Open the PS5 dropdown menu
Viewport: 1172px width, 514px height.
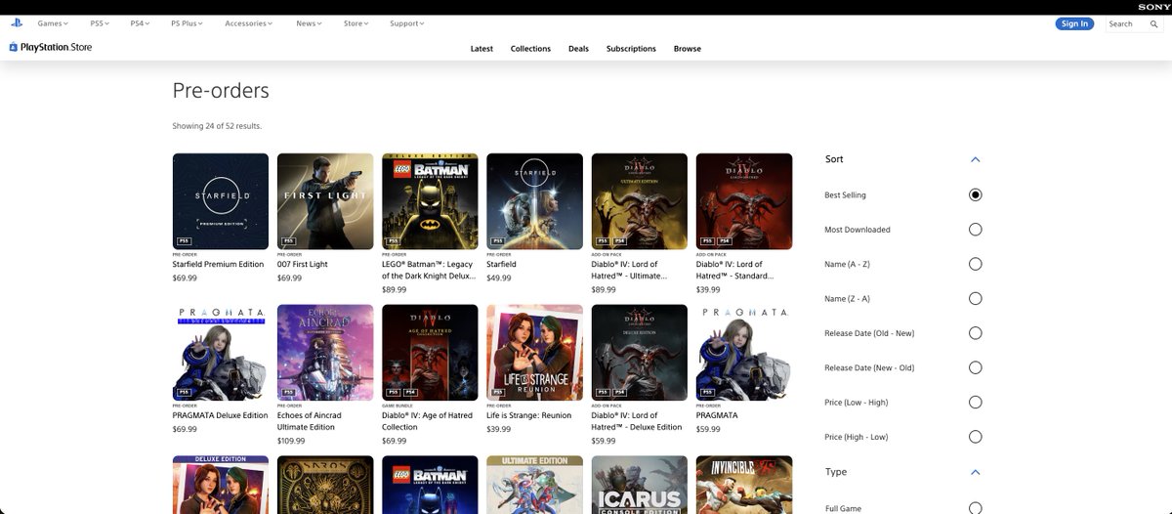tap(100, 23)
